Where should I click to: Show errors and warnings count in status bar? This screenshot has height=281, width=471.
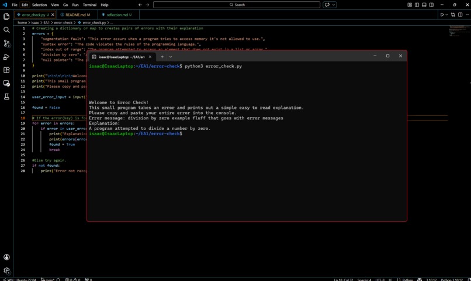(x=72, y=279)
